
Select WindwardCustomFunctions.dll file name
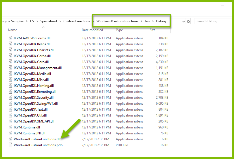[x=37, y=139]
